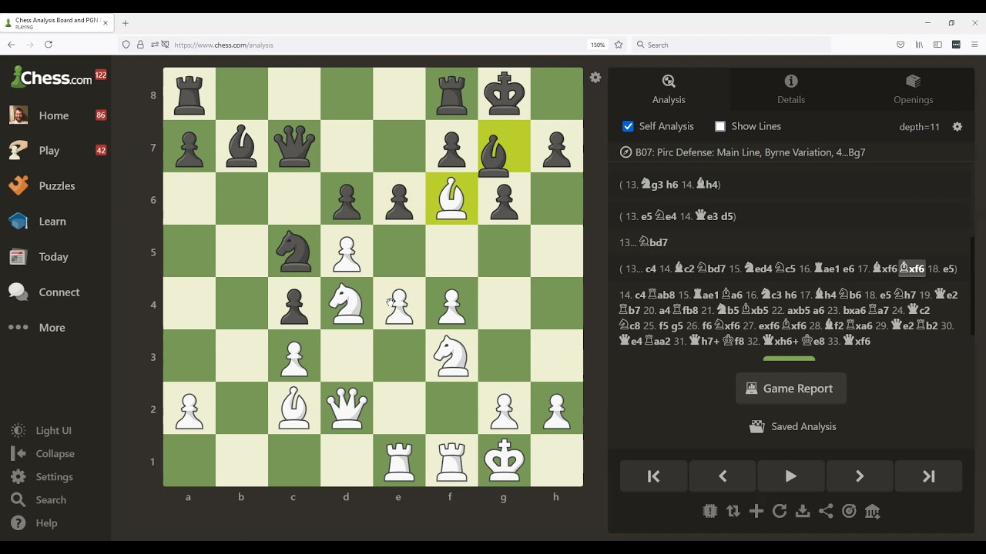Click the circular reload arrow icon
986x554 pixels.
click(x=780, y=511)
